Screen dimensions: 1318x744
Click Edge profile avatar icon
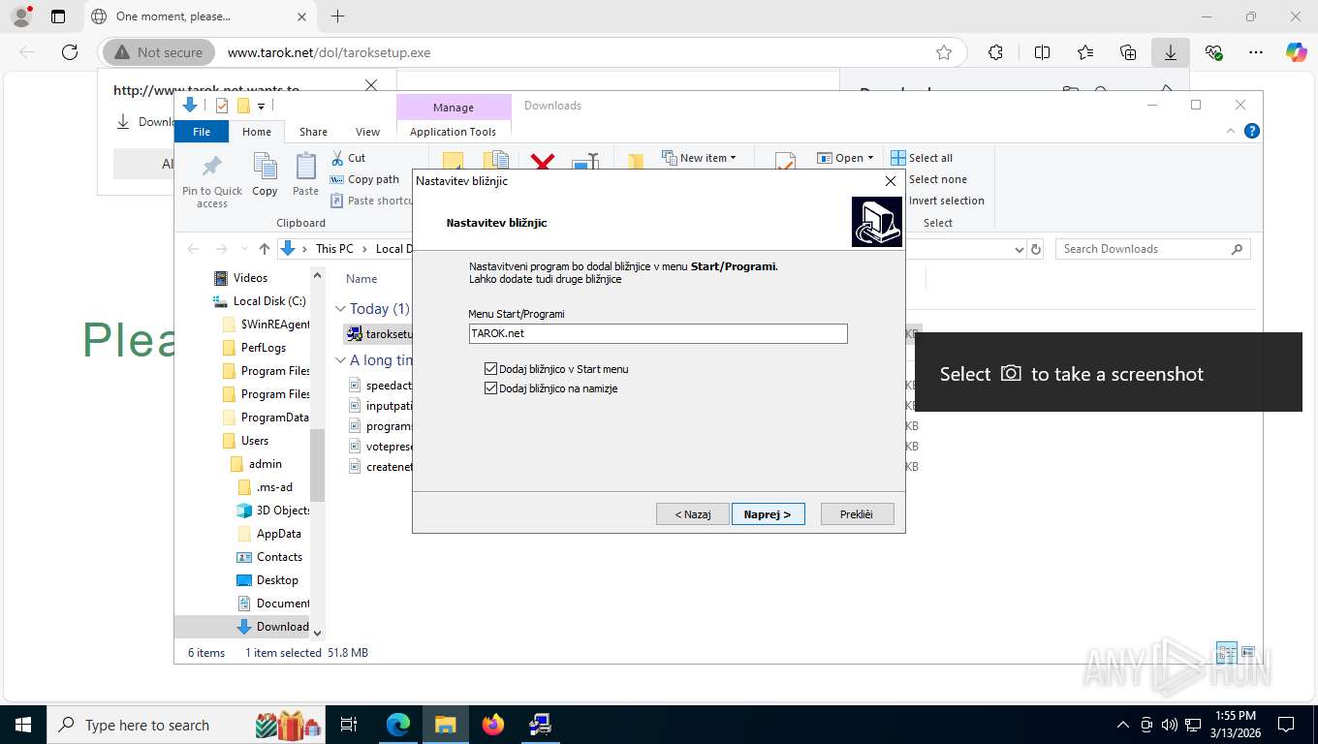[20, 16]
